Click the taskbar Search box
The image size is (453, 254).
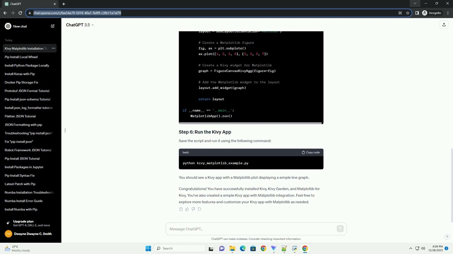pyautogui.click(x=179, y=248)
